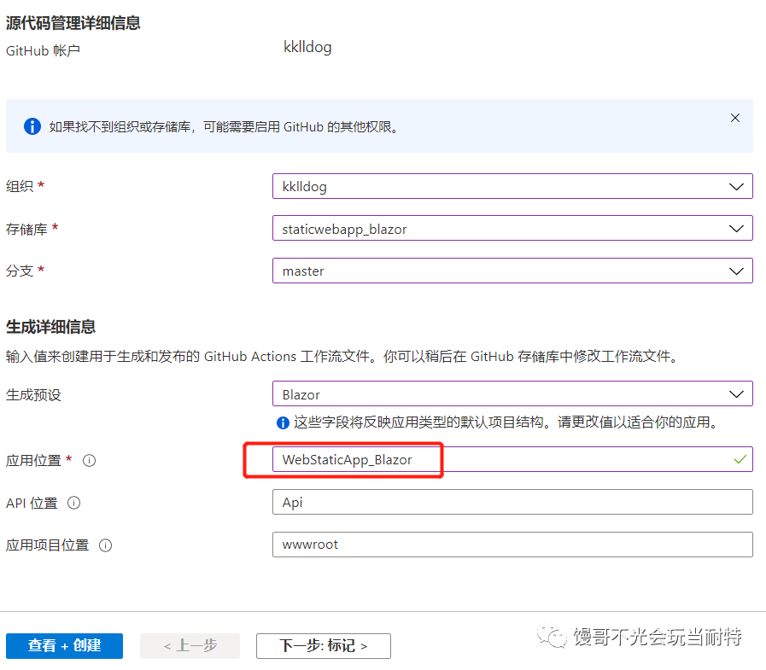Image resolution: width=766 pixels, height=670 pixels.
Task: Click the 源代码管理详细信息 heading
Action: 73,23
